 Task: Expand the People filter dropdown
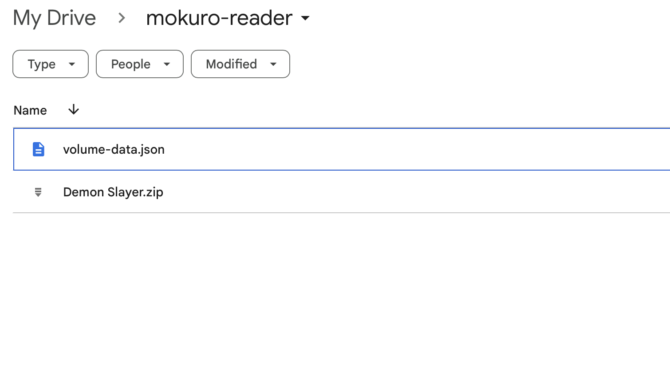(140, 64)
